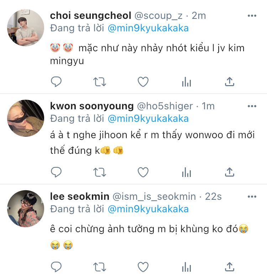This screenshot has width=267, height=276.
Task: Like lee seokmin's tweet
Action: coord(143,267)
